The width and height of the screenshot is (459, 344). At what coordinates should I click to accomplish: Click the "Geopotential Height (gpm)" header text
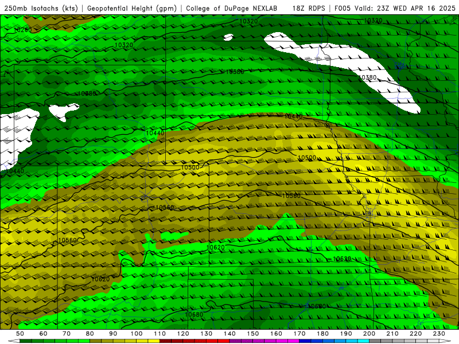(132, 9)
